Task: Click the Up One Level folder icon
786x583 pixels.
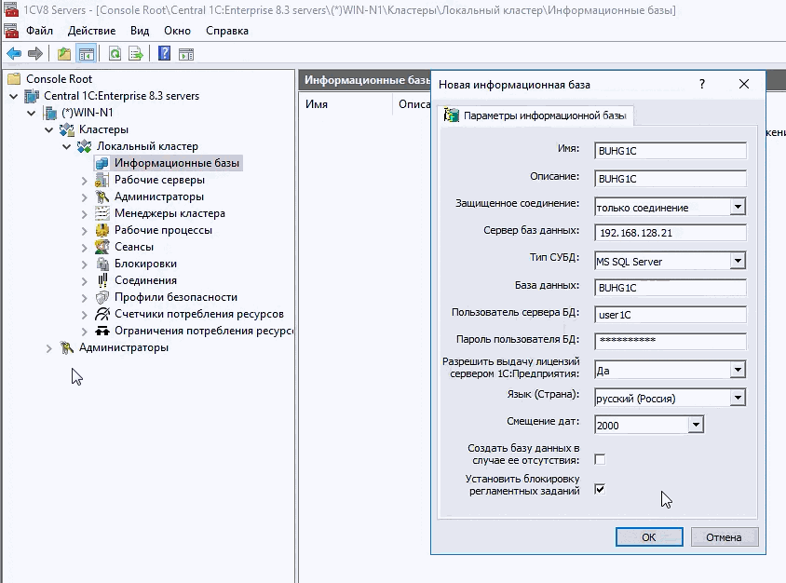Action: pyautogui.click(x=64, y=53)
